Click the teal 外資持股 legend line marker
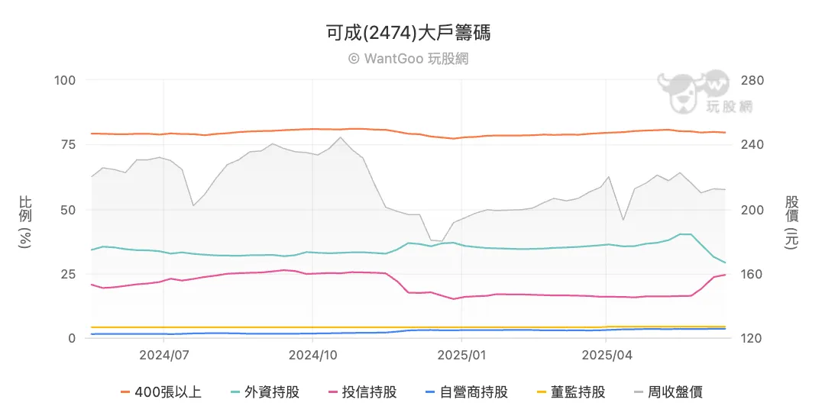The image size is (822, 409). click(x=236, y=392)
